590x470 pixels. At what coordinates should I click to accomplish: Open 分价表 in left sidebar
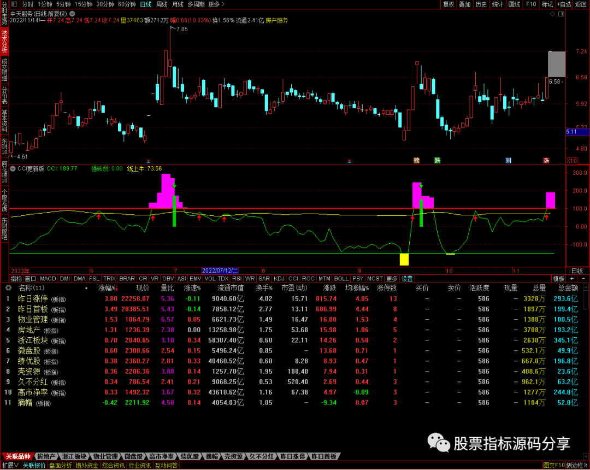4,95
